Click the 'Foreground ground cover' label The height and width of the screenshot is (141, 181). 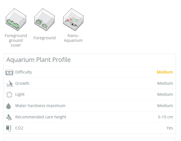[x=16, y=40]
